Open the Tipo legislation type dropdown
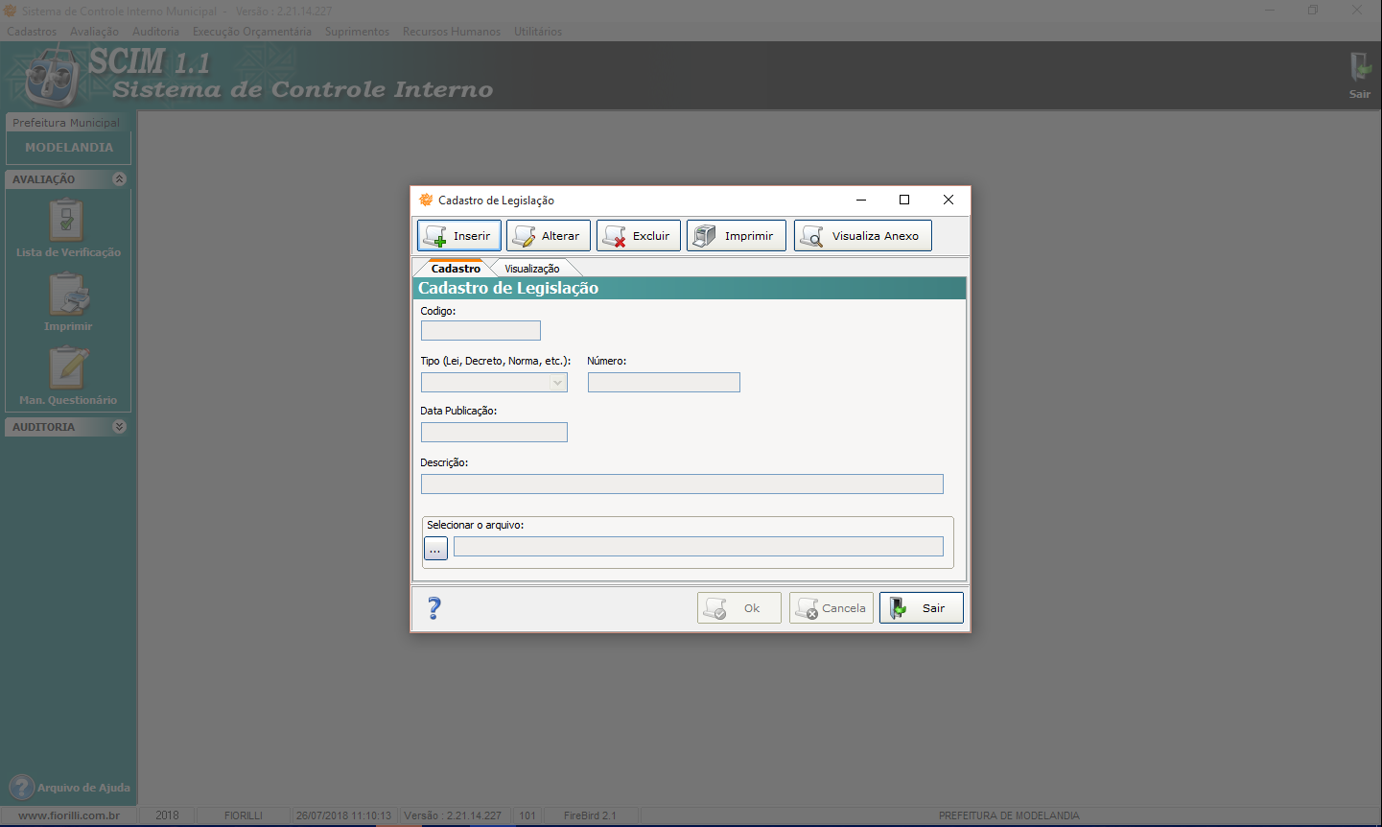This screenshot has width=1382, height=827. [557, 383]
